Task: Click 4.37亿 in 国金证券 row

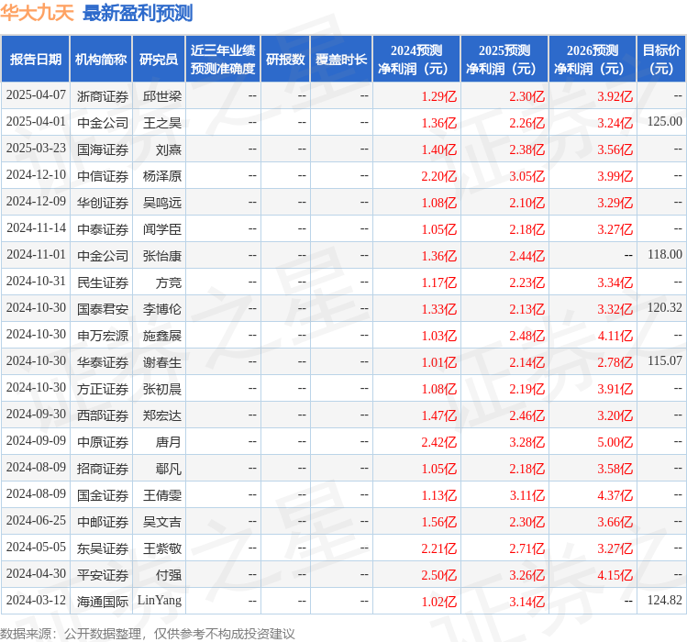Action: [615, 495]
